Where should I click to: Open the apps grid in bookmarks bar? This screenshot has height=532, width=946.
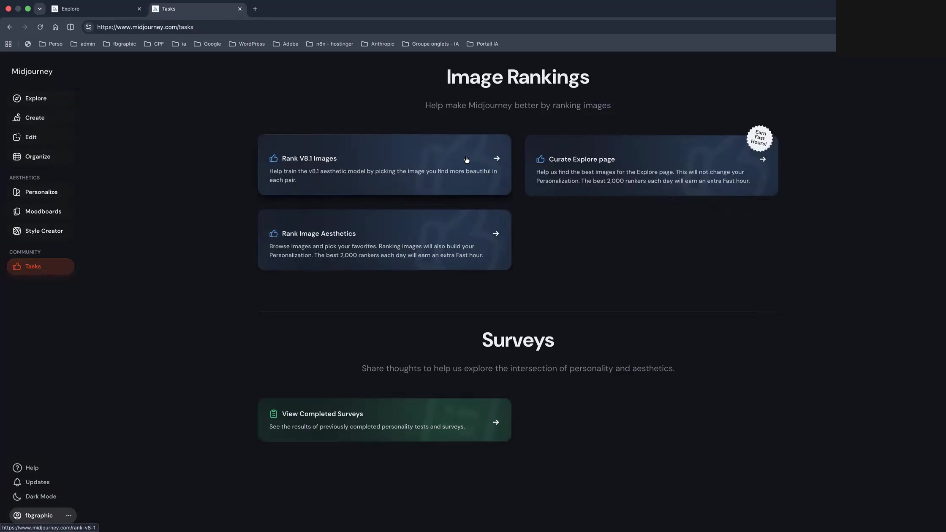click(8, 44)
